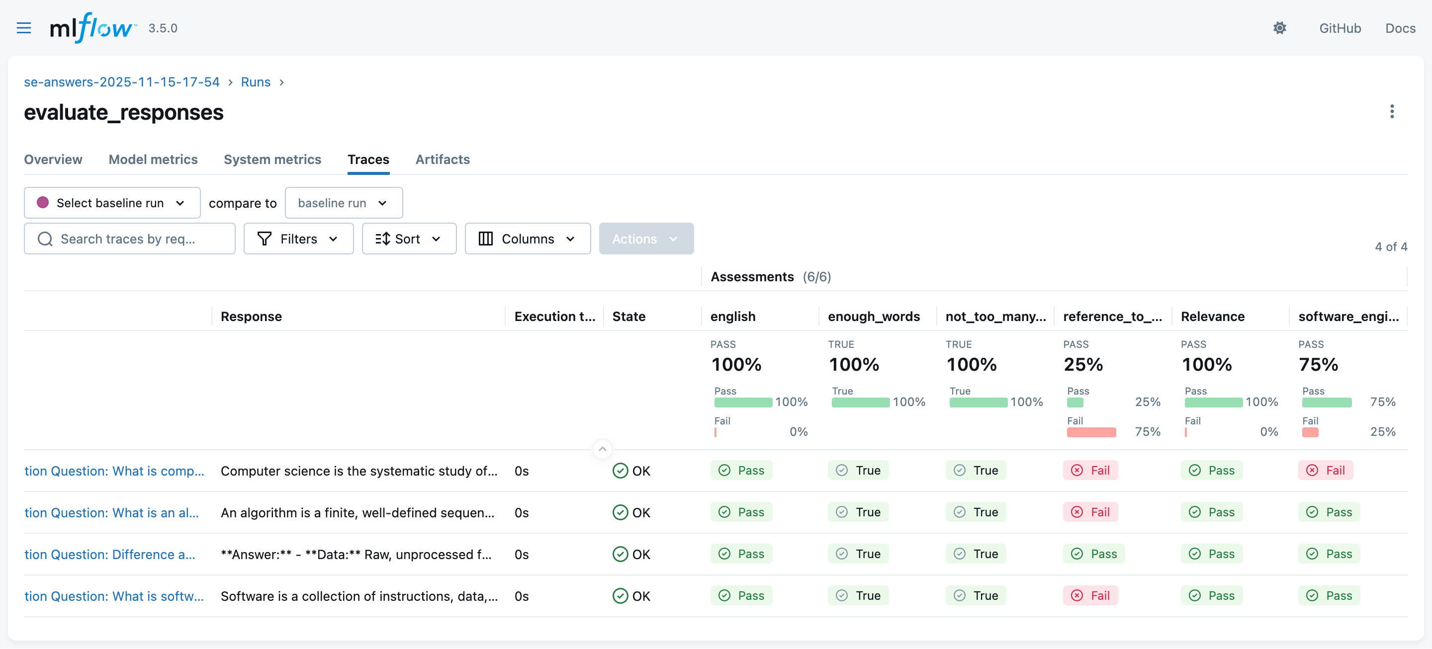Click the search magnifier icon
Screen dimensions: 1432x649
tap(45, 239)
